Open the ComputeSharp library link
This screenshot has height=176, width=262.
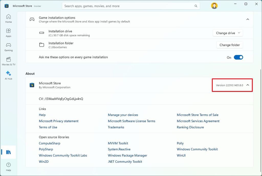point(49,143)
